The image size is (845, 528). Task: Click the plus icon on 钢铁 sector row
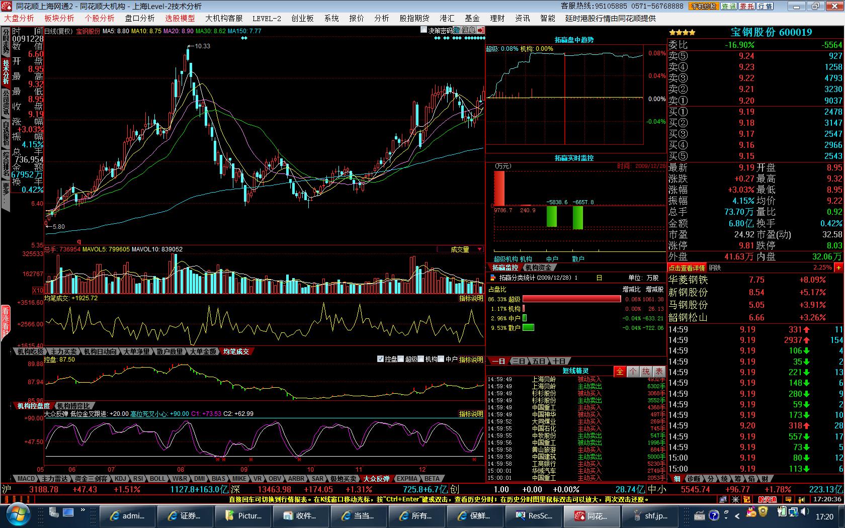coord(838,268)
